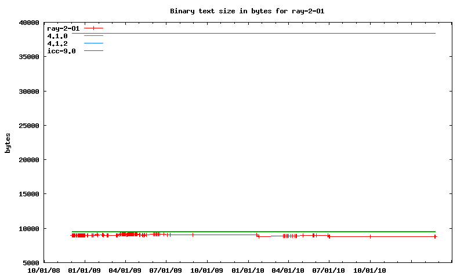
Task: Click the blue line sample beside 4.1.2
Action: (93, 43)
